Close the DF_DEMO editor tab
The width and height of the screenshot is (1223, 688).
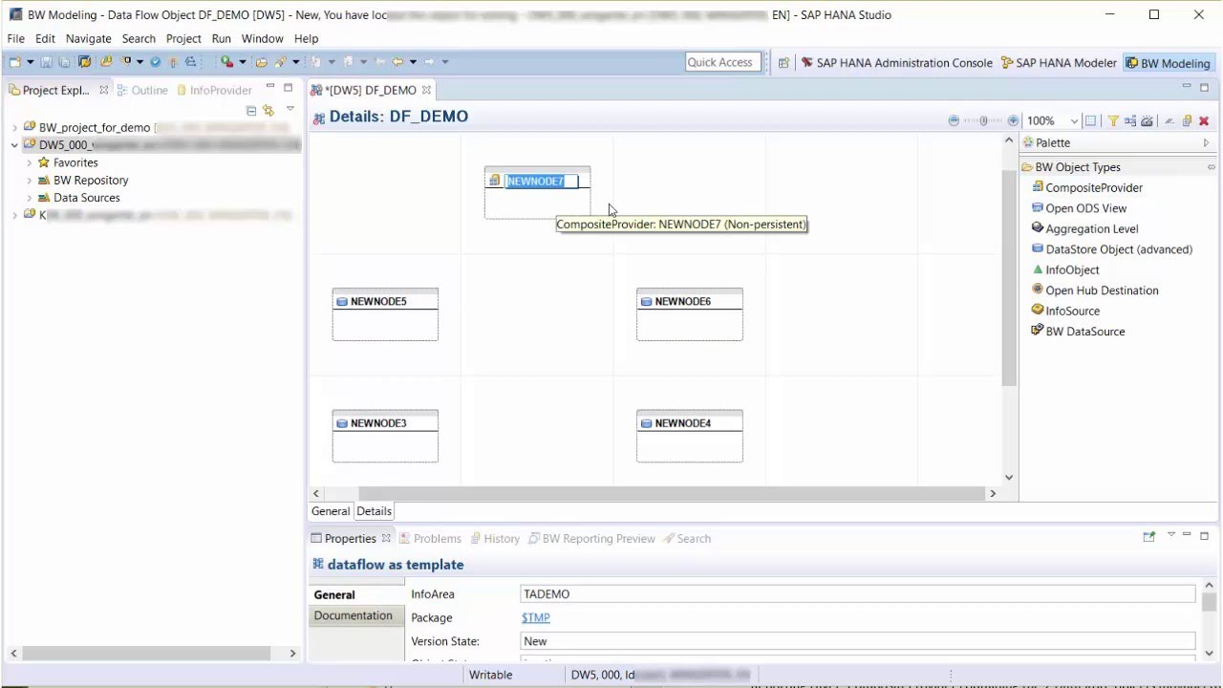(x=426, y=90)
